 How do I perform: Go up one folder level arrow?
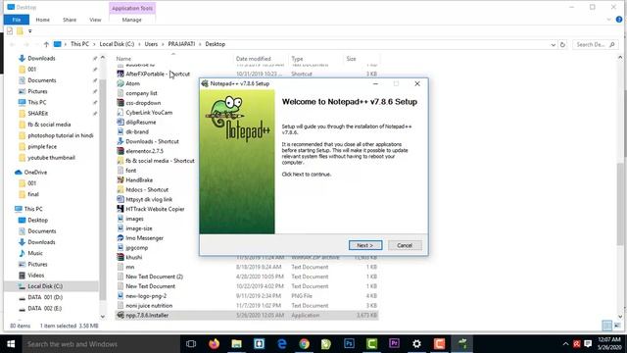click(46, 44)
